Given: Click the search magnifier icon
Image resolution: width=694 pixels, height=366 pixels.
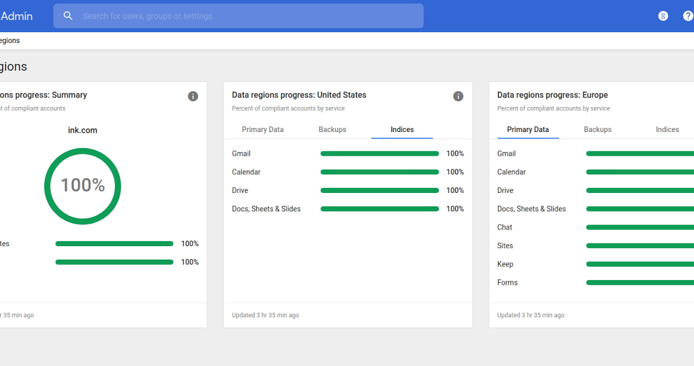Looking at the screenshot, I should point(67,16).
